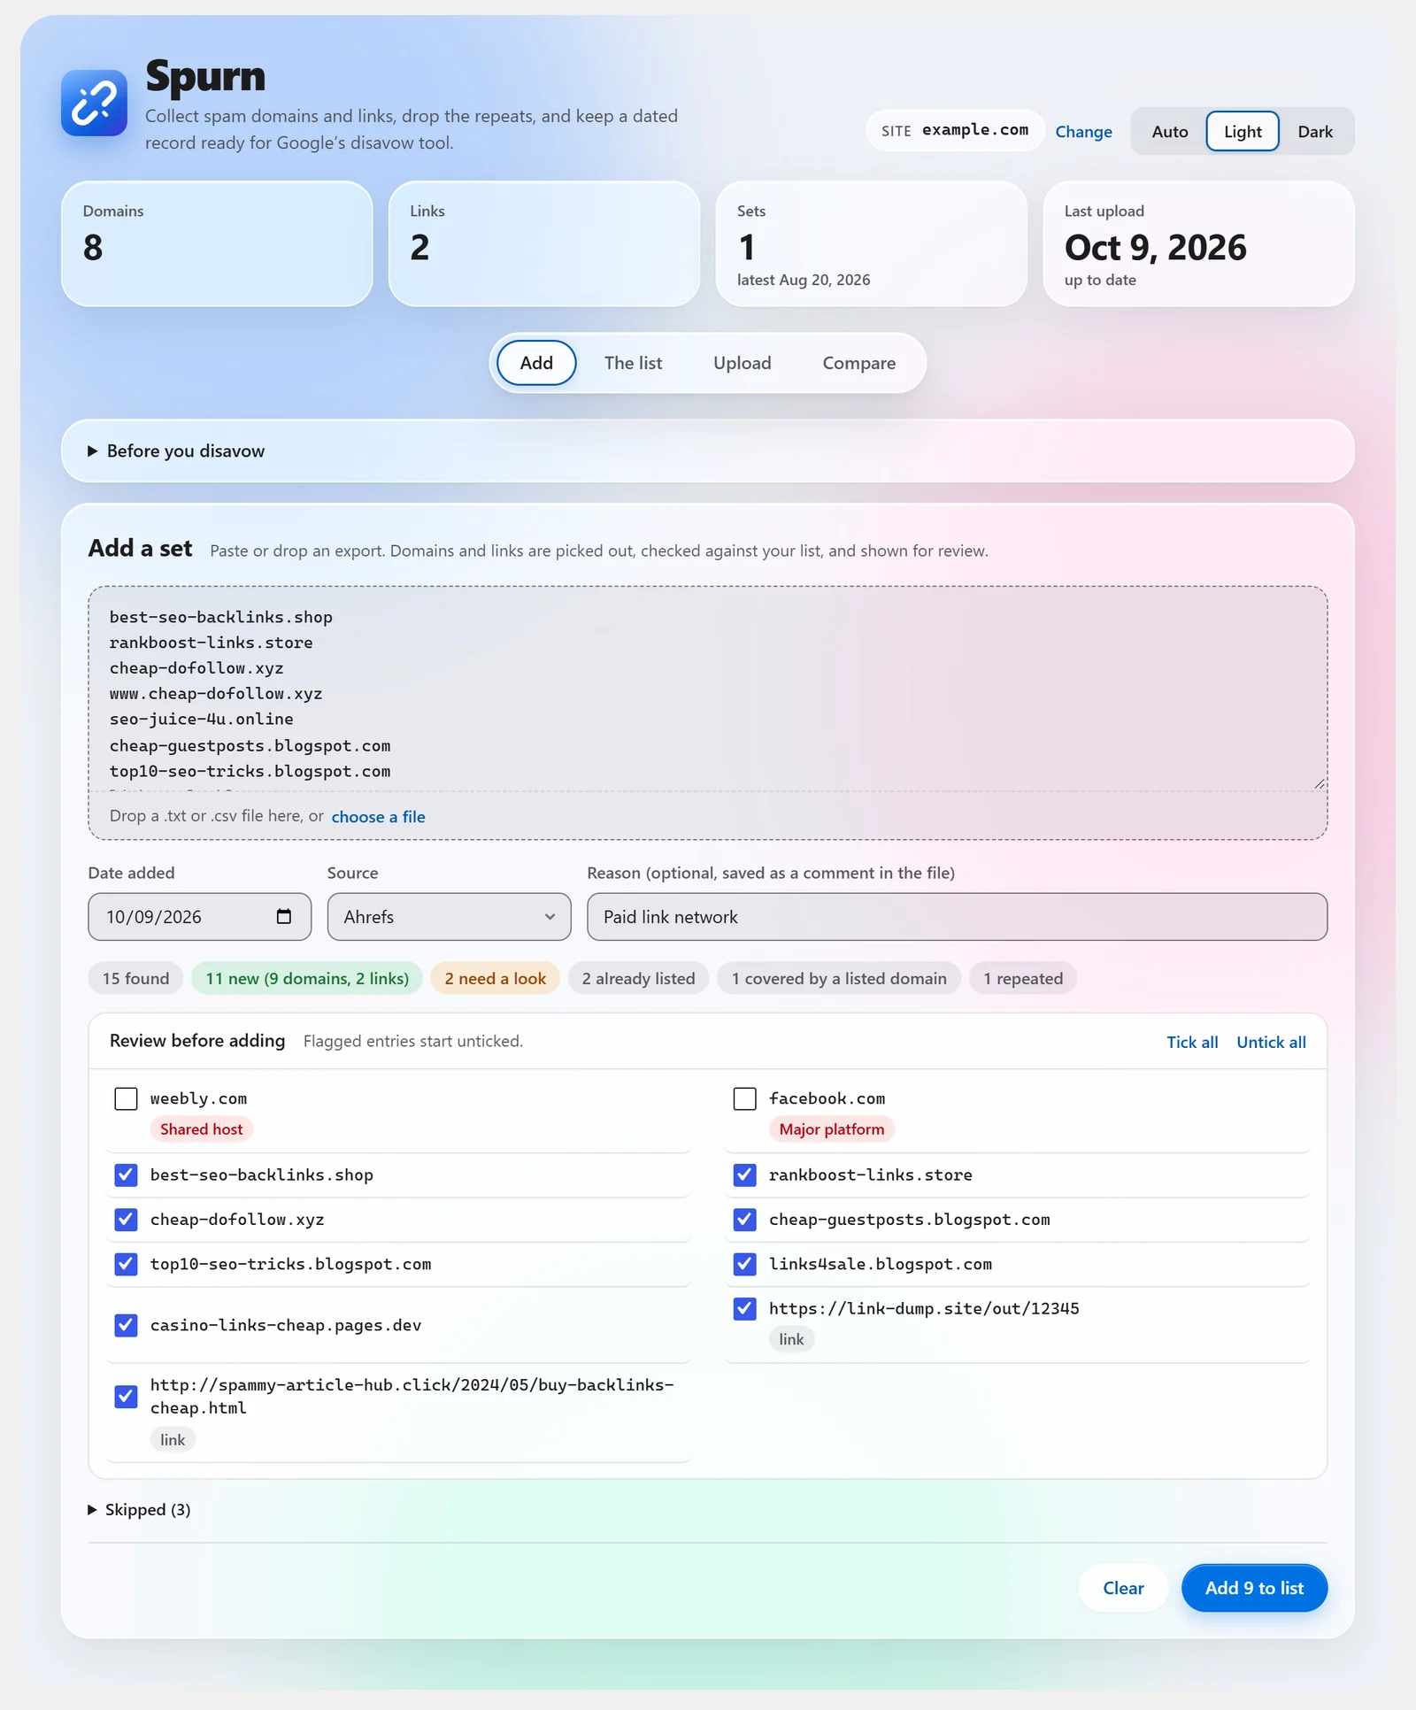Untick cheap-guestposts.blogspot.com checkbox

(745, 1219)
